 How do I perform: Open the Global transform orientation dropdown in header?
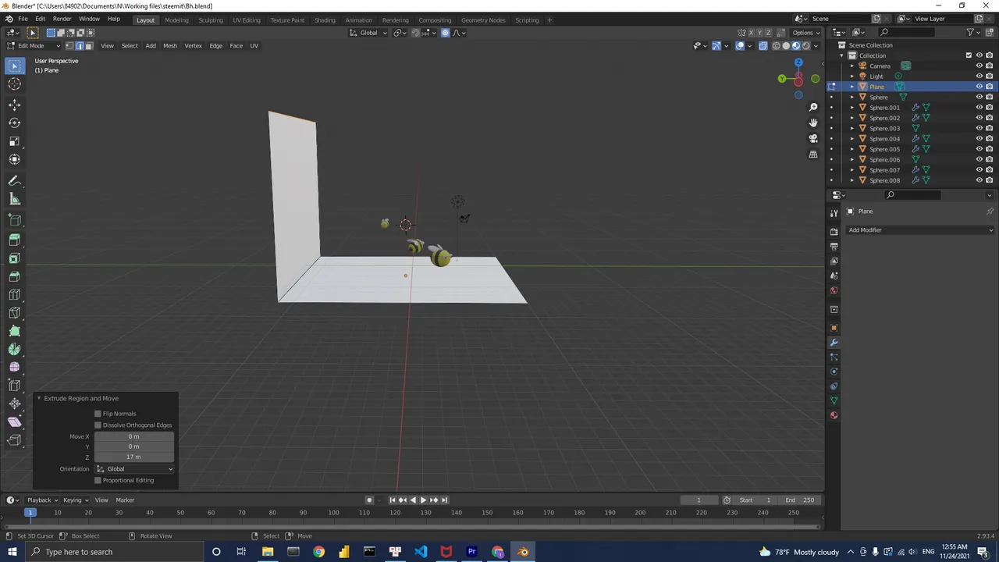click(x=368, y=33)
